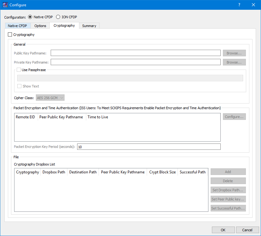Click the Time to Live column header
The image size is (261, 236).
(98, 117)
